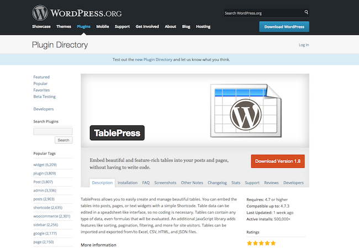Screen dimensions: 359x248
Task: Switch to the Reviews tab
Action: click(x=272, y=183)
